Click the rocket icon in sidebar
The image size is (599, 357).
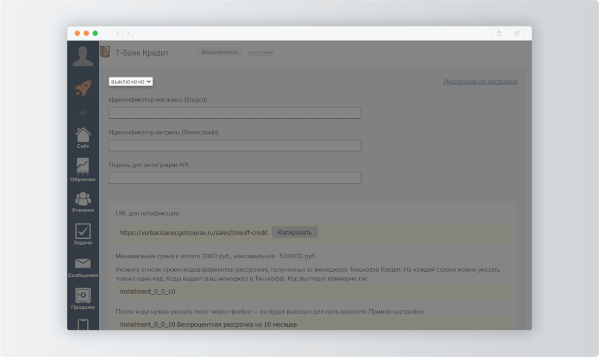tap(83, 88)
